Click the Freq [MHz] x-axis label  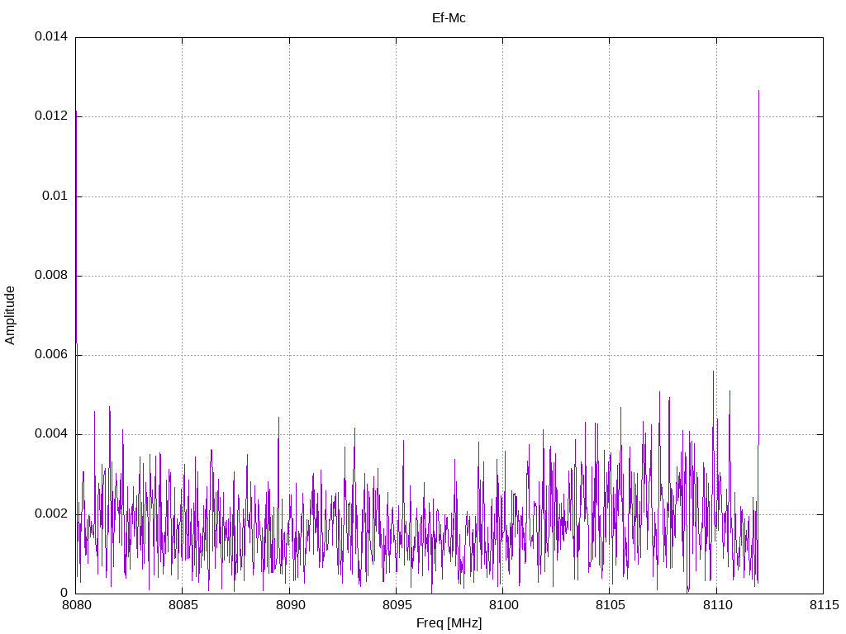coord(449,623)
